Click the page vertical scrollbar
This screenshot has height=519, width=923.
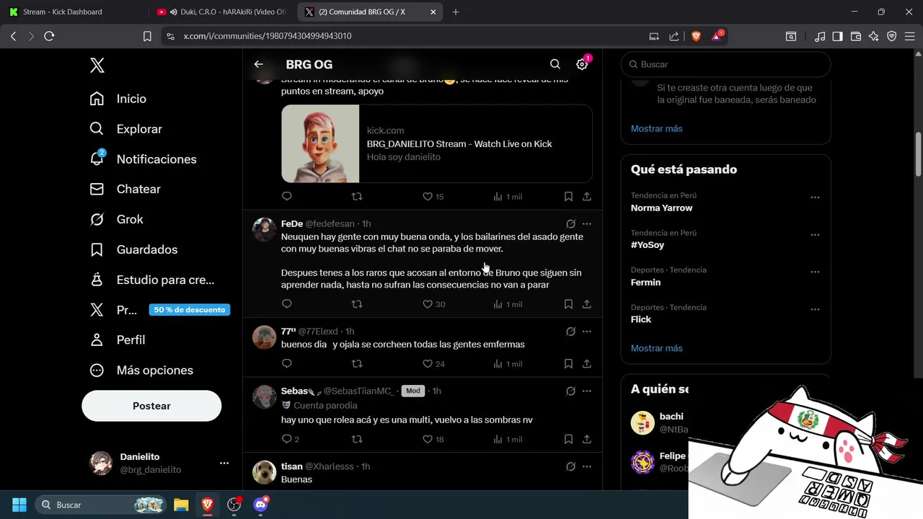tap(918, 153)
